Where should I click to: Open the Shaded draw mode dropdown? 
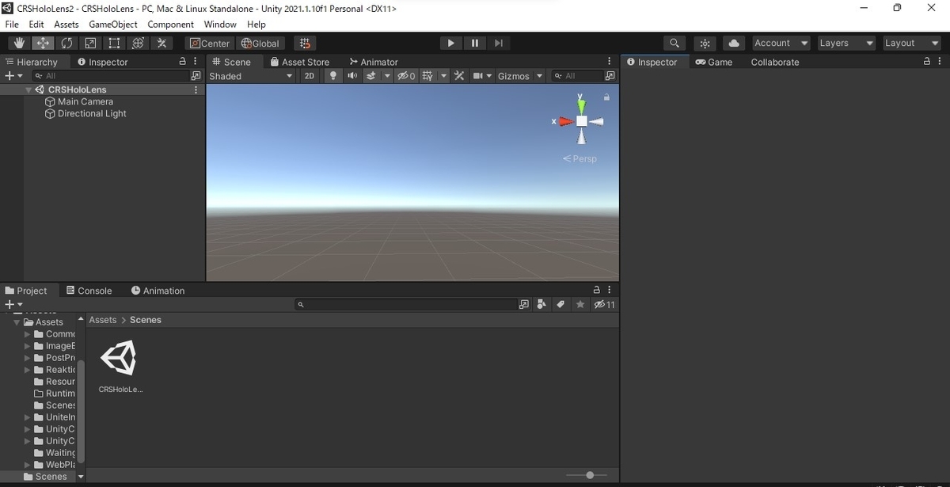pos(251,76)
